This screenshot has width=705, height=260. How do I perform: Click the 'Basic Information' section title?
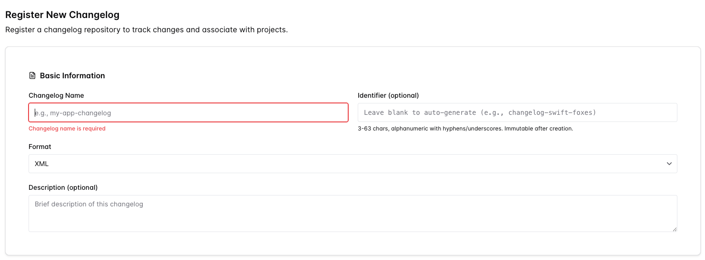[x=72, y=75]
